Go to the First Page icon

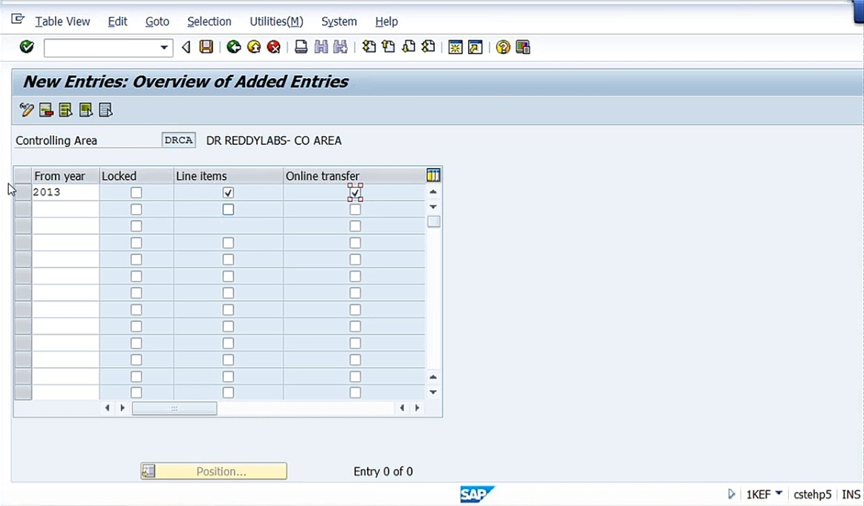tap(368, 47)
